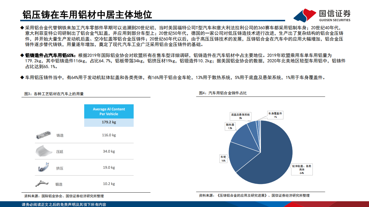Click the footer disclaimer 请务必阅读正文之后的免责声明

pyautogui.click(x=64, y=205)
